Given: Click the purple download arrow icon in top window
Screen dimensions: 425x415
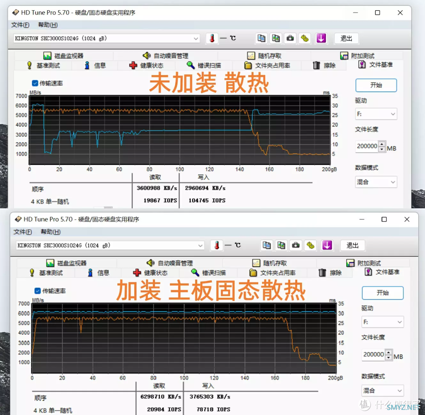Looking at the screenshot, I should coord(321,39).
